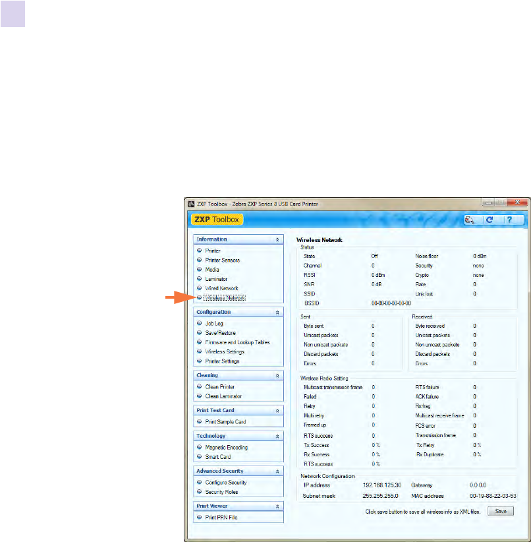Open the Wired Network page
Image resolution: width=531 pixels, height=542 pixels.
(221, 288)
